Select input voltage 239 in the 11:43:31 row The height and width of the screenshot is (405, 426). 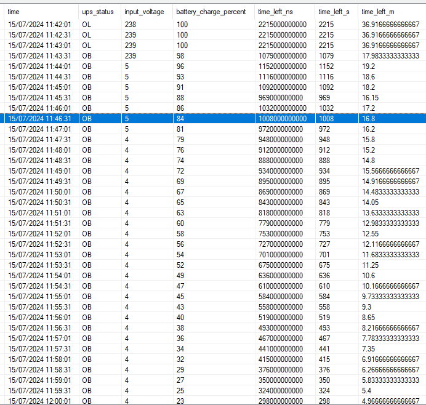point(131,56)
